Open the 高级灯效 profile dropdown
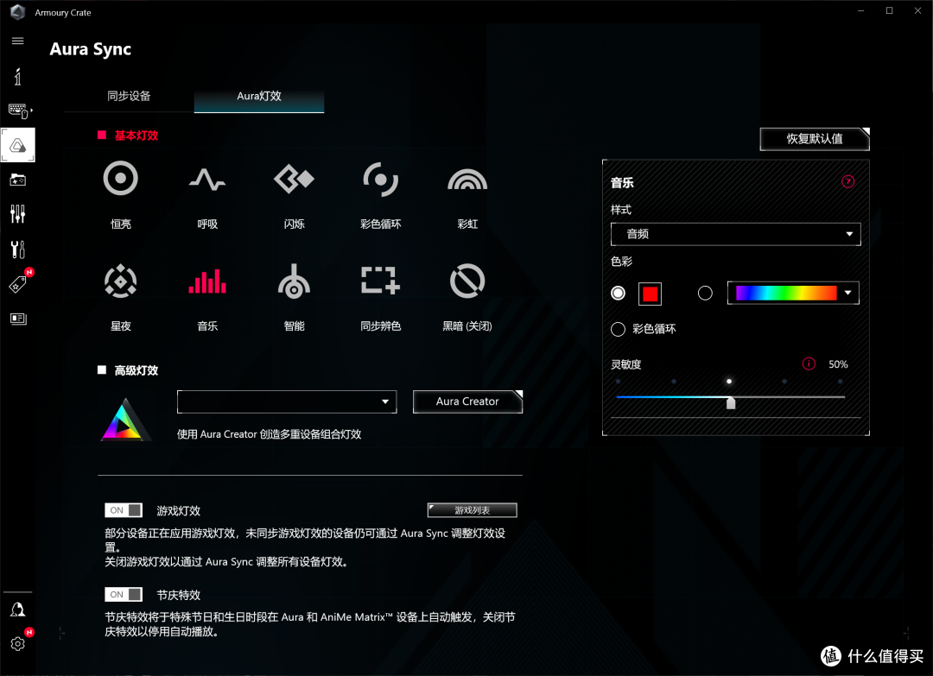 coord(287,402)
